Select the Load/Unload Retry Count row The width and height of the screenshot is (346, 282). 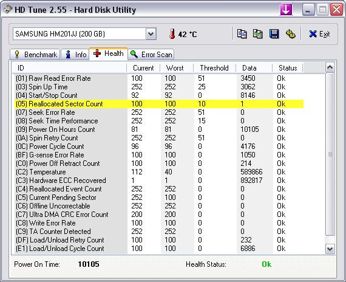pyautogui.click(x=159, y=240)
